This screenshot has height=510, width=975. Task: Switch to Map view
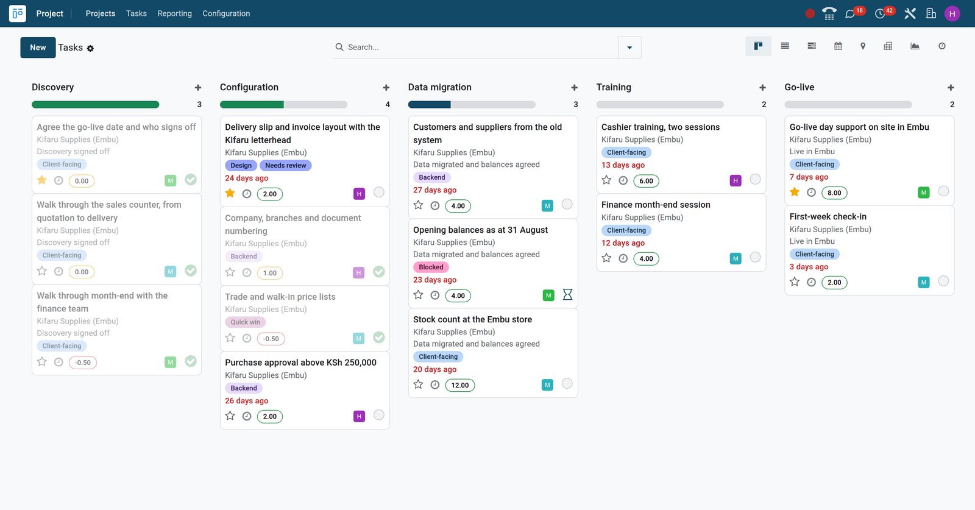coord(863,46)
